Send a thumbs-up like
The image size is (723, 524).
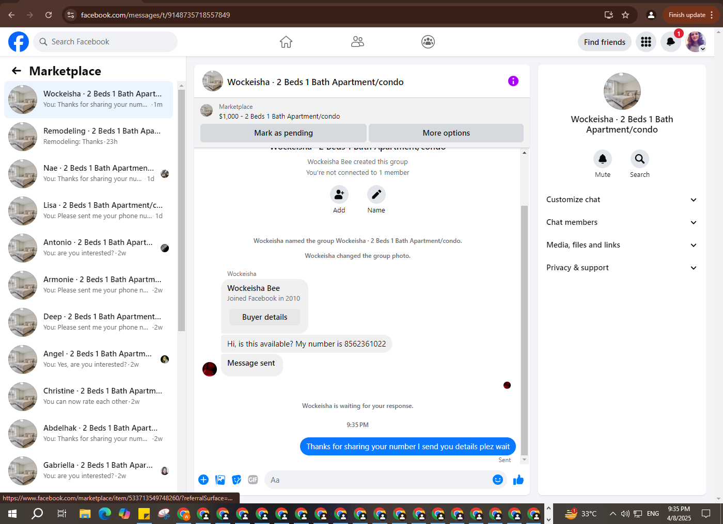click(518, 480)
